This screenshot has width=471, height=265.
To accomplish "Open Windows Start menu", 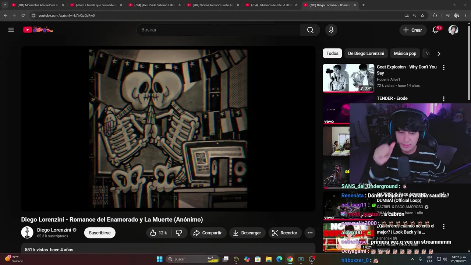I will pos(159,259).
